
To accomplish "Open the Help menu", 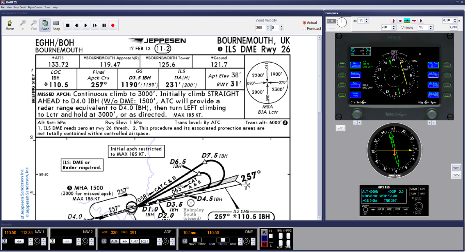I will (55, 7).
